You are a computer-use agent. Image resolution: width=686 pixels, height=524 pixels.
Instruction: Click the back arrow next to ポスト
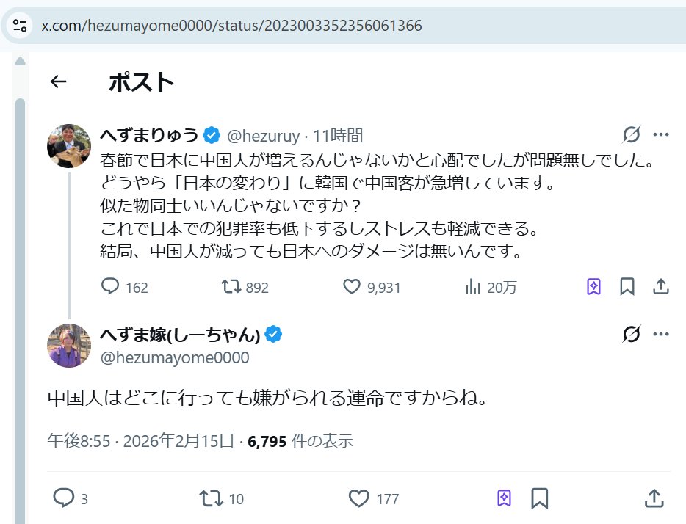pos(58,82)
